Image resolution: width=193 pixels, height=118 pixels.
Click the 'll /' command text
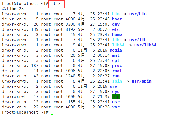point(56,4)
